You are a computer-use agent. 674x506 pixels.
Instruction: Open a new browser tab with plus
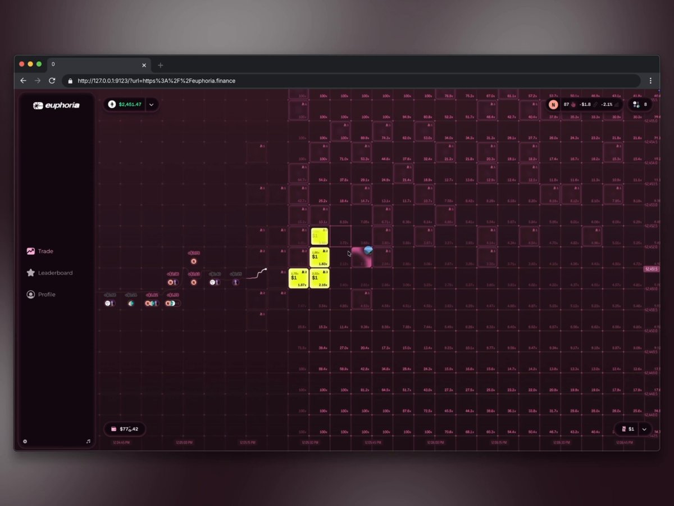[160, 65]
